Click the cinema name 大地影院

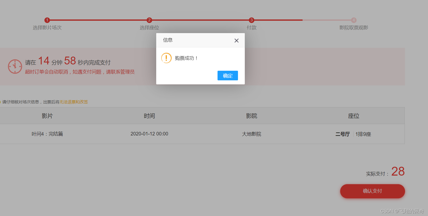(x=252, y=134)
